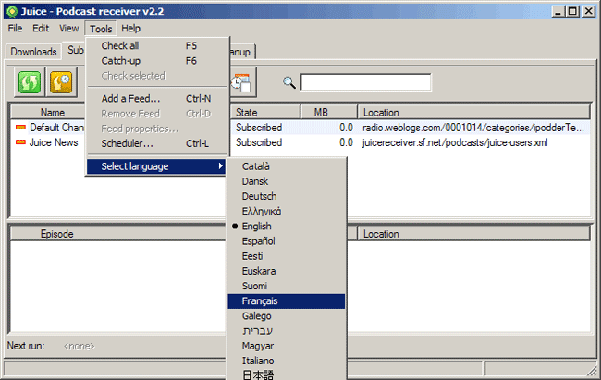Choose Euskara language

(287, 271)
